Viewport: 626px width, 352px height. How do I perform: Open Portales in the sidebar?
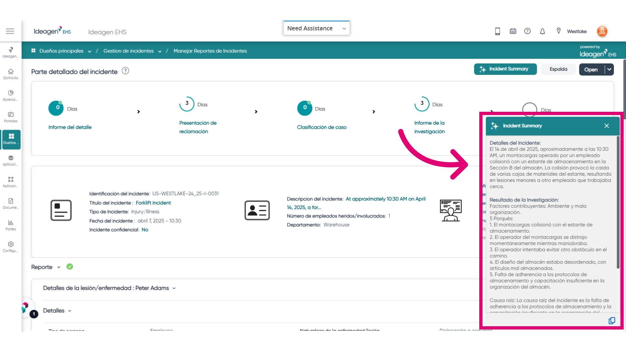click(11, 117)
